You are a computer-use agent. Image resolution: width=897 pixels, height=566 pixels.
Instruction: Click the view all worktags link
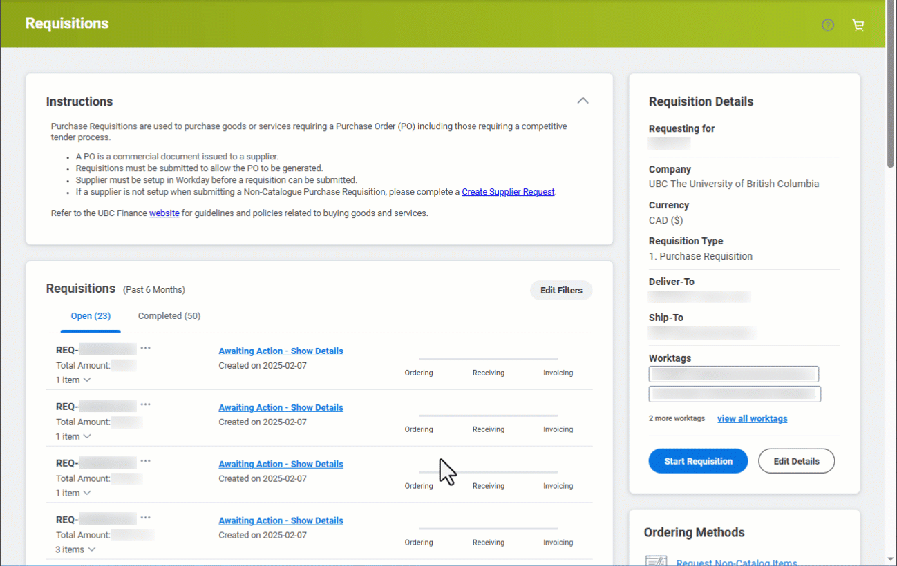coord(752,418)
